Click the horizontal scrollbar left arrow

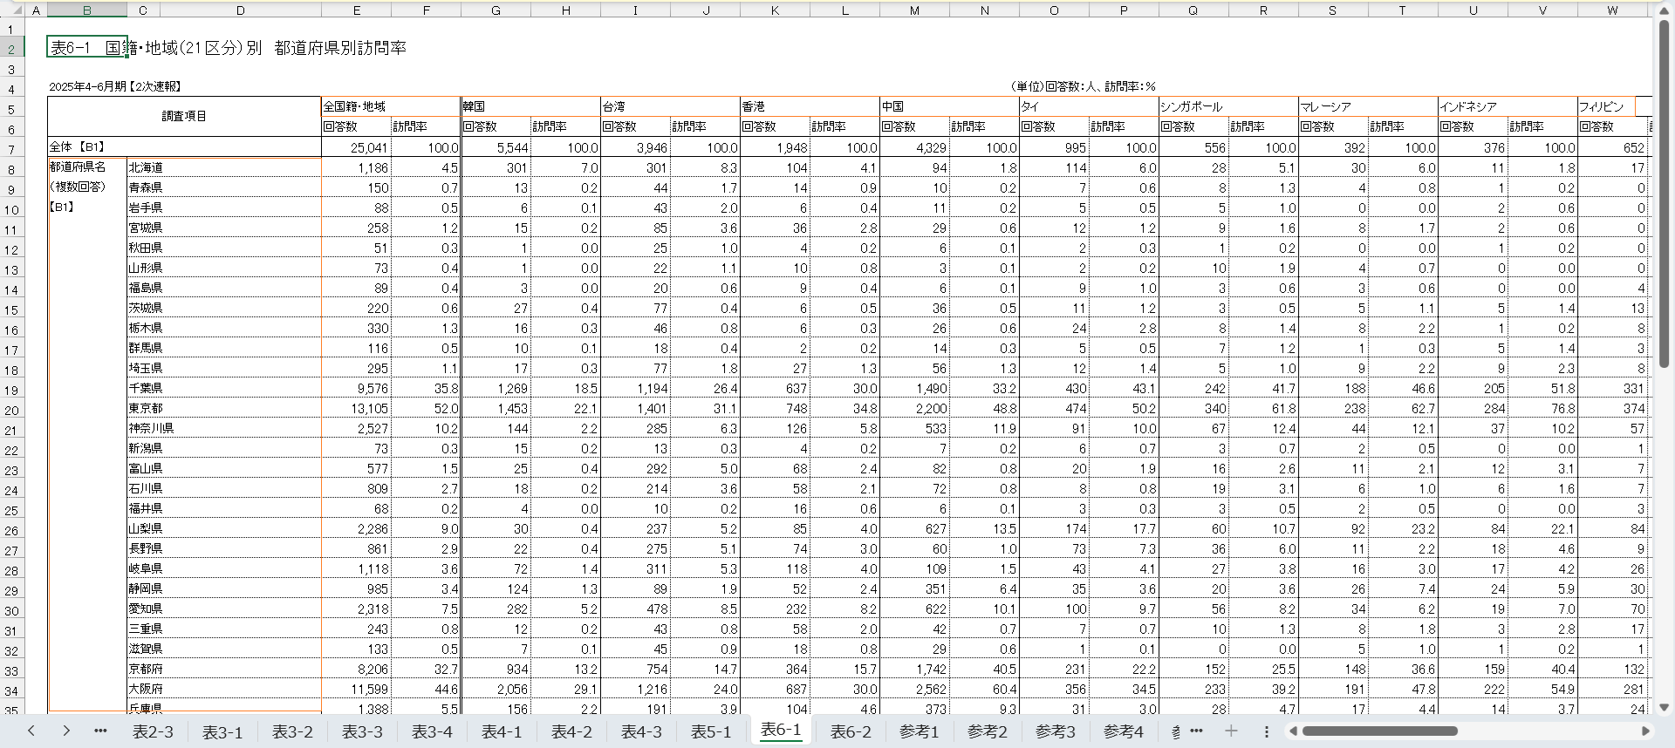pos(1294,731)
